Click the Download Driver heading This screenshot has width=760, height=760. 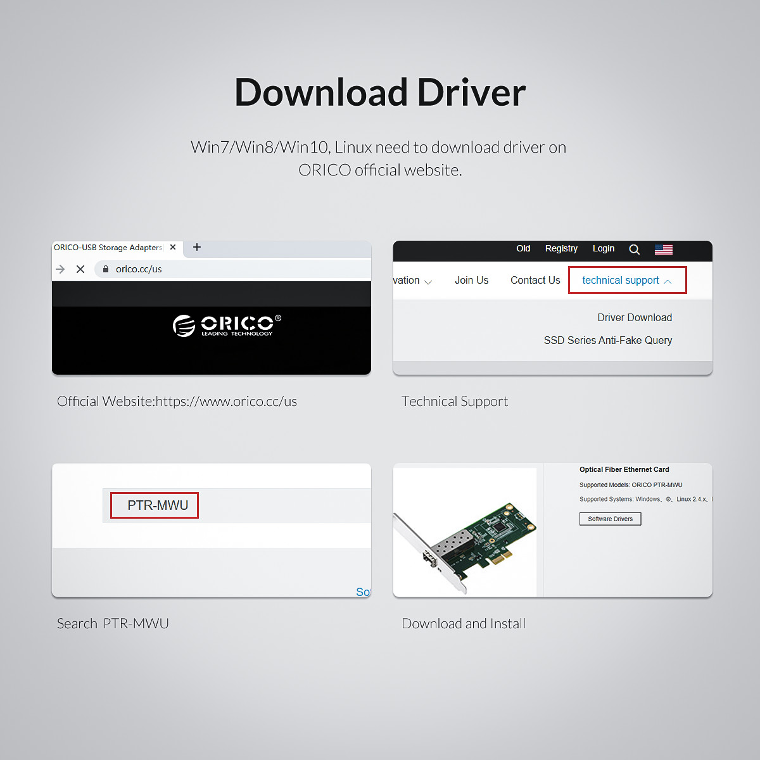pos(380,92)
